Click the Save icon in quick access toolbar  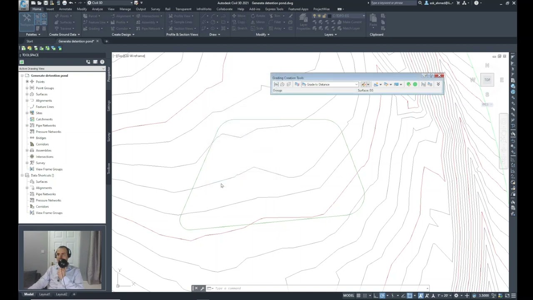(x=46, y=3)
